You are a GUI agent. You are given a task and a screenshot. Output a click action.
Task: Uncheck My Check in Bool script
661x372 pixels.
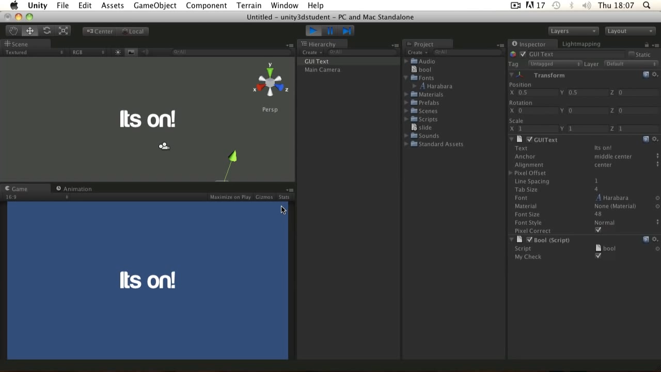click(598, 256)
